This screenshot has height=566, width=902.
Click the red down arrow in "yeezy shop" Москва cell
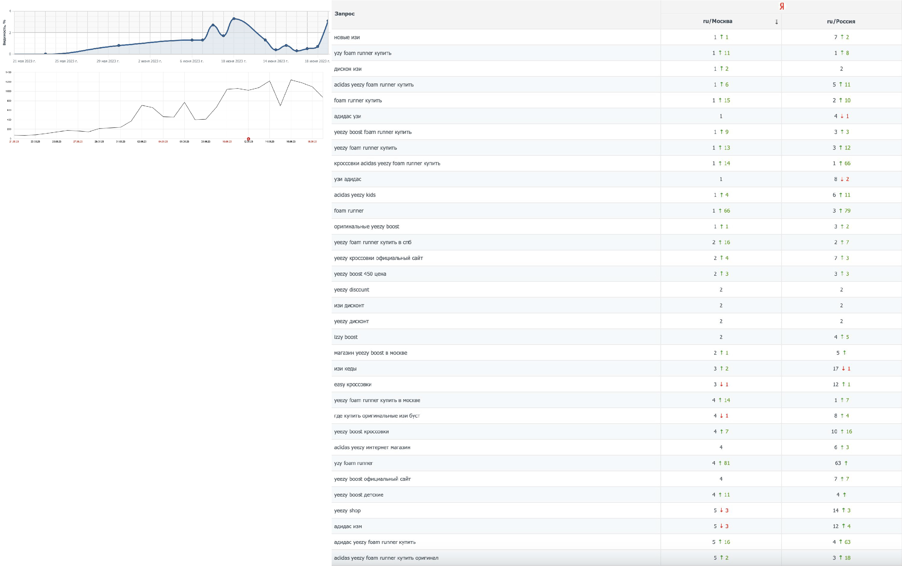pyautogui.click(x=721, y=510)
